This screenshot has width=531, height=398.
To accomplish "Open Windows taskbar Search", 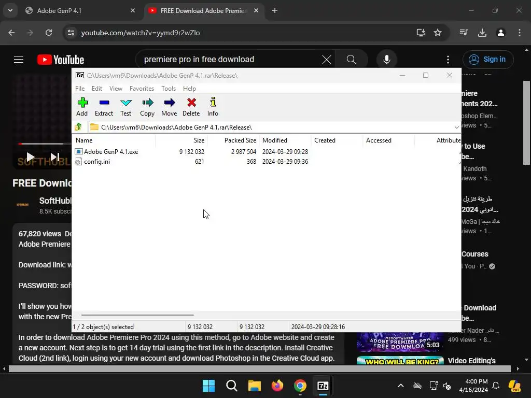I will (232, 386).
